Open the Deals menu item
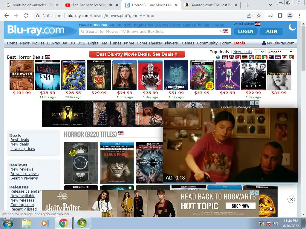Screen dimensions: 306x229 [239, 43]
